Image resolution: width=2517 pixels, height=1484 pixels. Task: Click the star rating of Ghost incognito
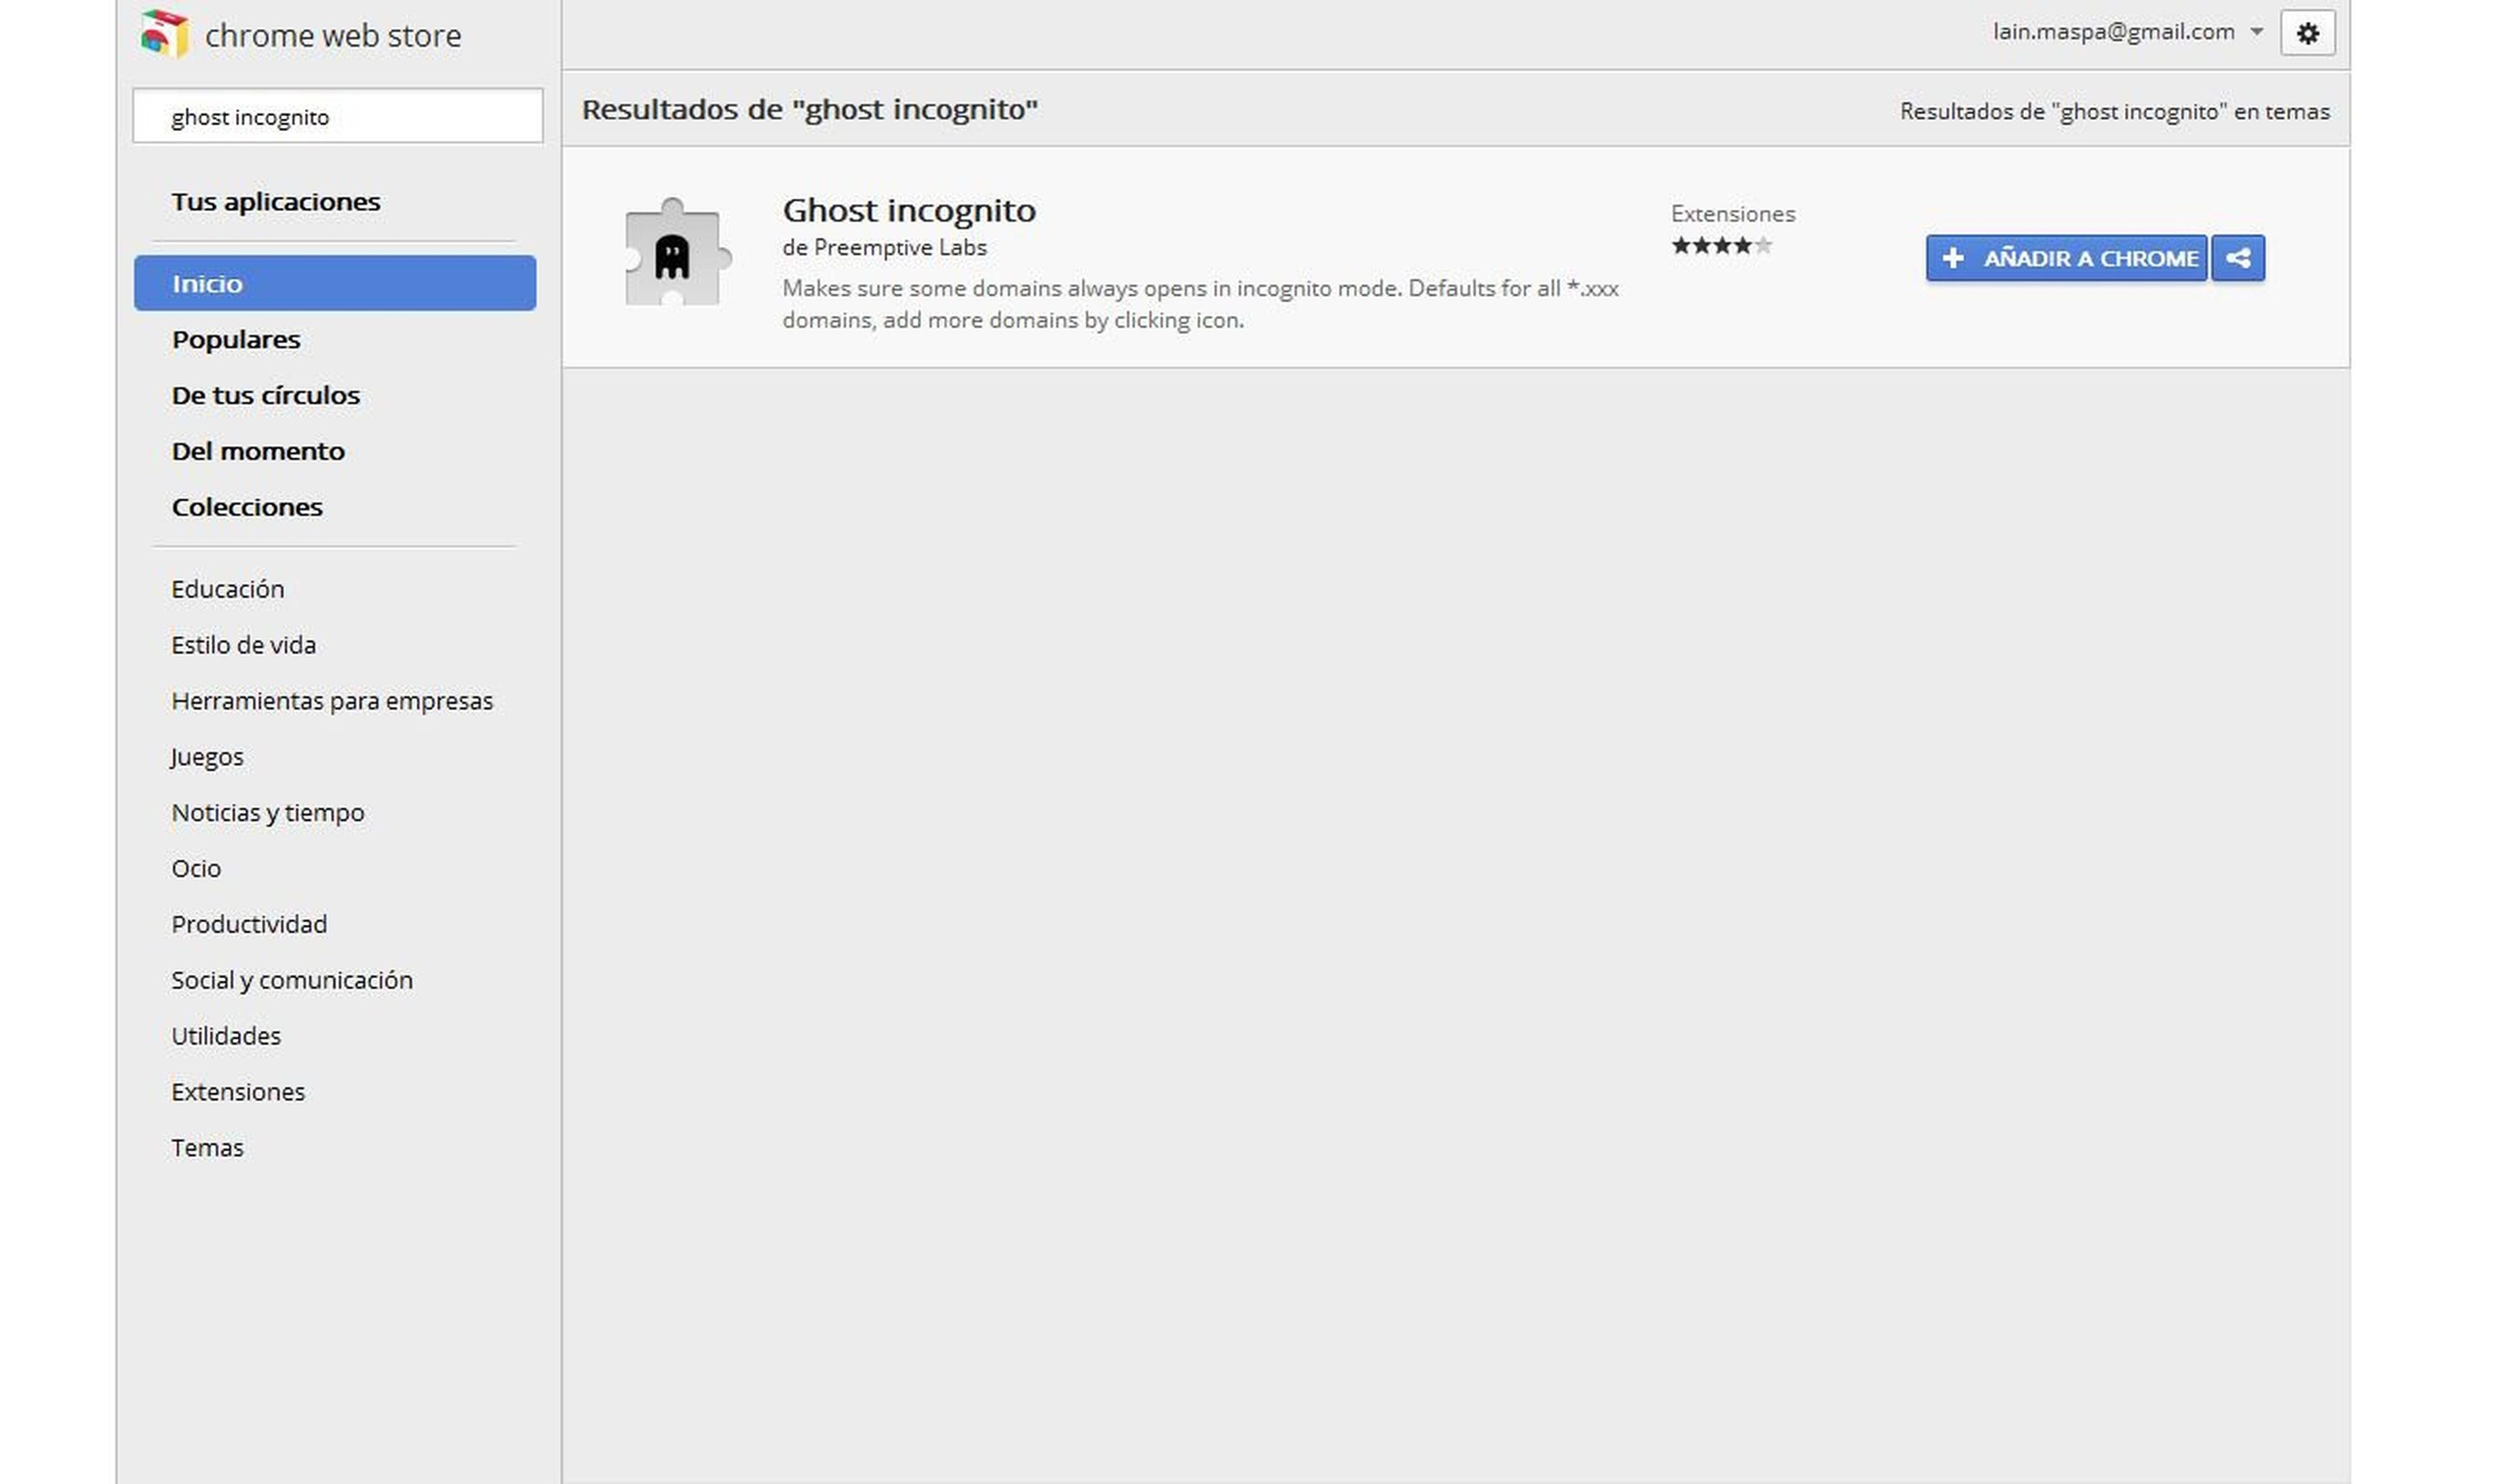[1721, 245]
